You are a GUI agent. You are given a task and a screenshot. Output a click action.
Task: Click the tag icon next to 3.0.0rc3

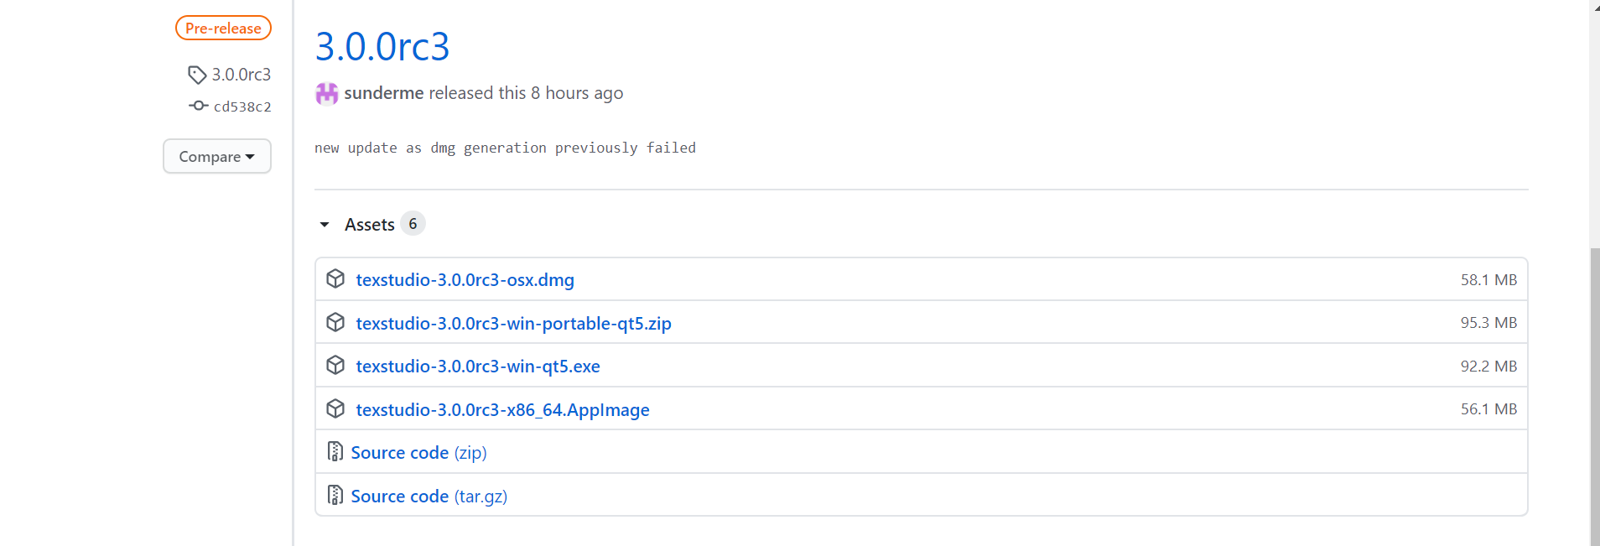tap(197, 75)
